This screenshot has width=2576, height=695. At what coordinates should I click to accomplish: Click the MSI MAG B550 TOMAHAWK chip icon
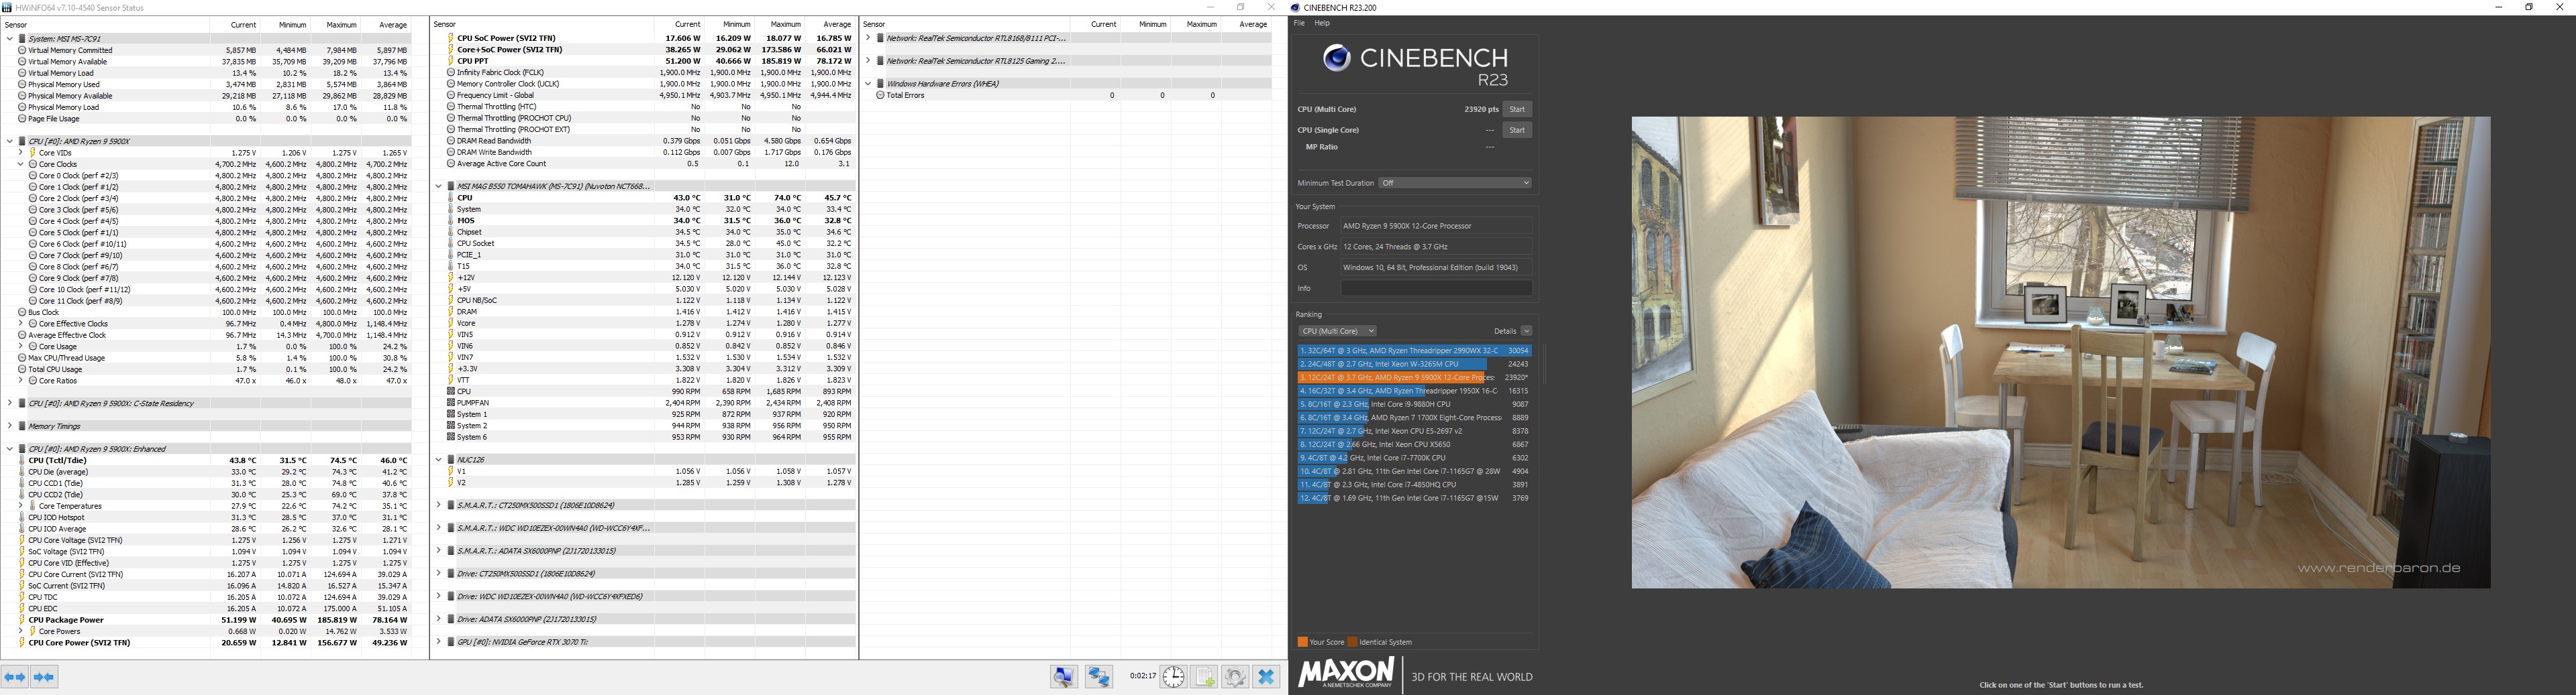tap(451, 187)
